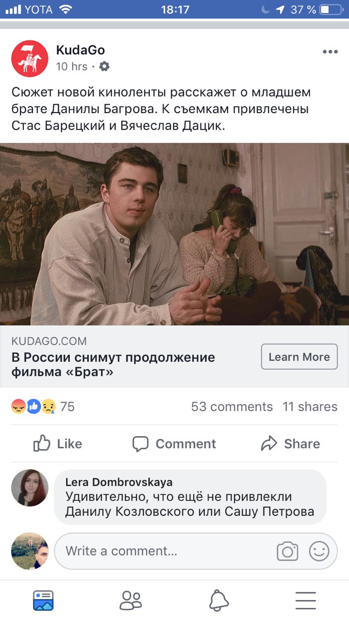Open the three-dot post options menu
This screenshot has width=349, height=621.
point(330,52)
